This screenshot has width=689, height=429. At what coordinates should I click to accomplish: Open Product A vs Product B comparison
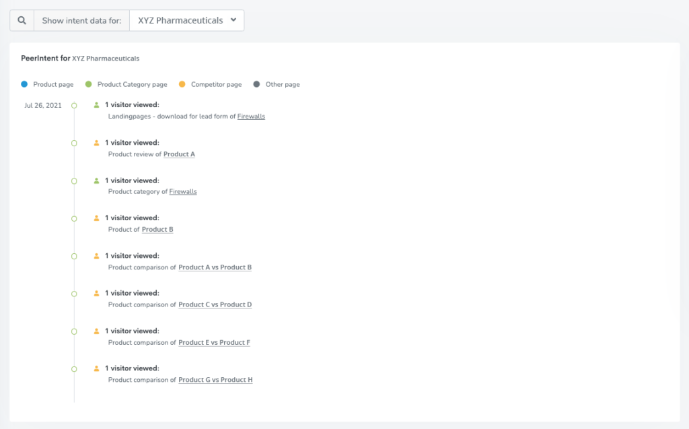[215, 267]
